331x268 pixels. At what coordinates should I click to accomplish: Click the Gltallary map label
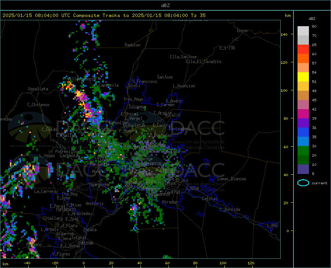53,218
